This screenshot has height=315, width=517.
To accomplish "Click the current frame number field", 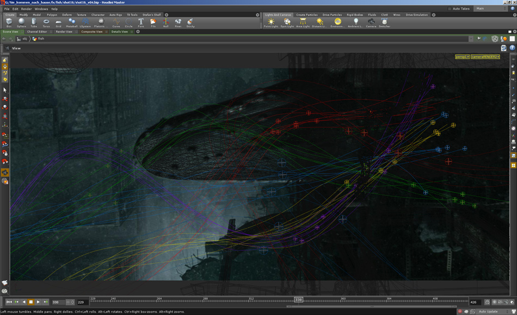I will [x=57, y=302].
